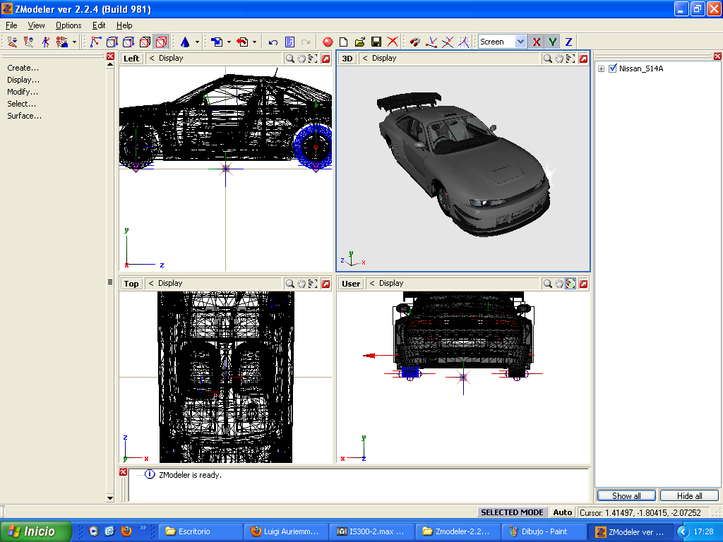Open the Surface... sidebar entry

pyautogui.click(x=23, y=116)
